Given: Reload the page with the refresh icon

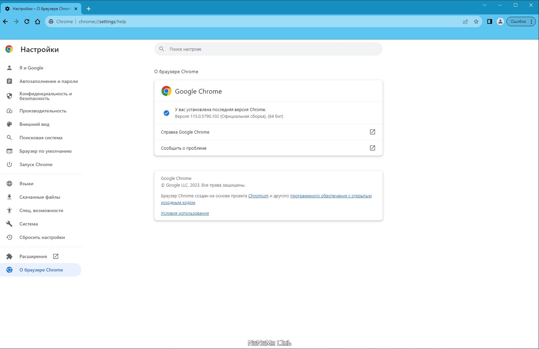Looking at the screenshot, I should tap(27, 21).
